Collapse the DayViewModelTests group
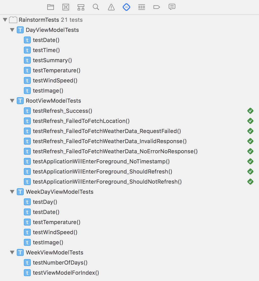Viewport: 259px width, 281px height. [x=12, y=30]
